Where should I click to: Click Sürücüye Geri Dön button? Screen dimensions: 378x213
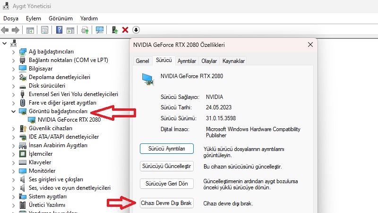click(167, 184)
